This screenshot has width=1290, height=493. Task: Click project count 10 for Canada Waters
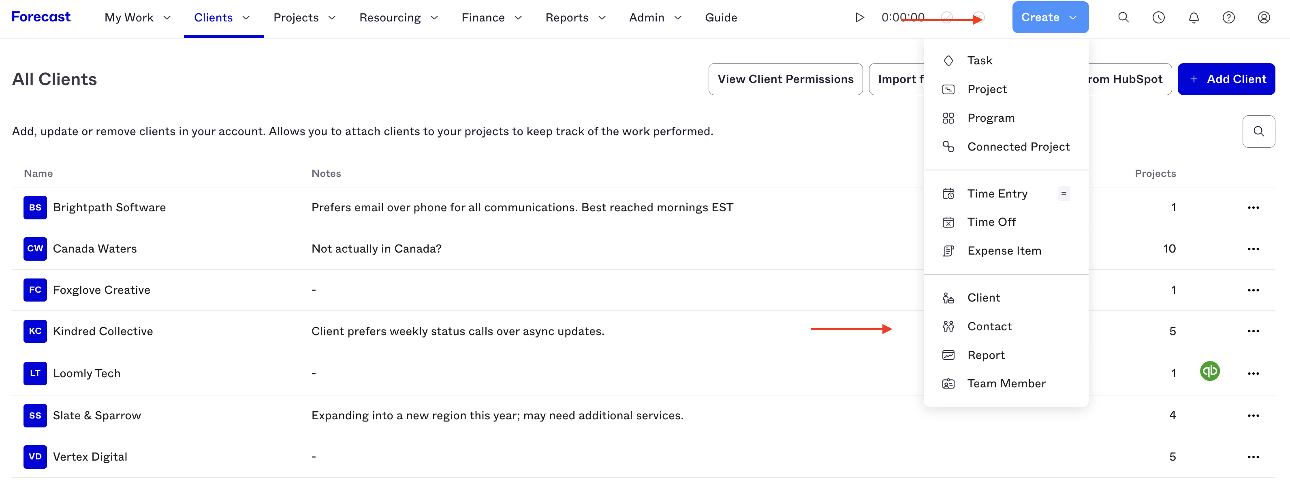1169,249
